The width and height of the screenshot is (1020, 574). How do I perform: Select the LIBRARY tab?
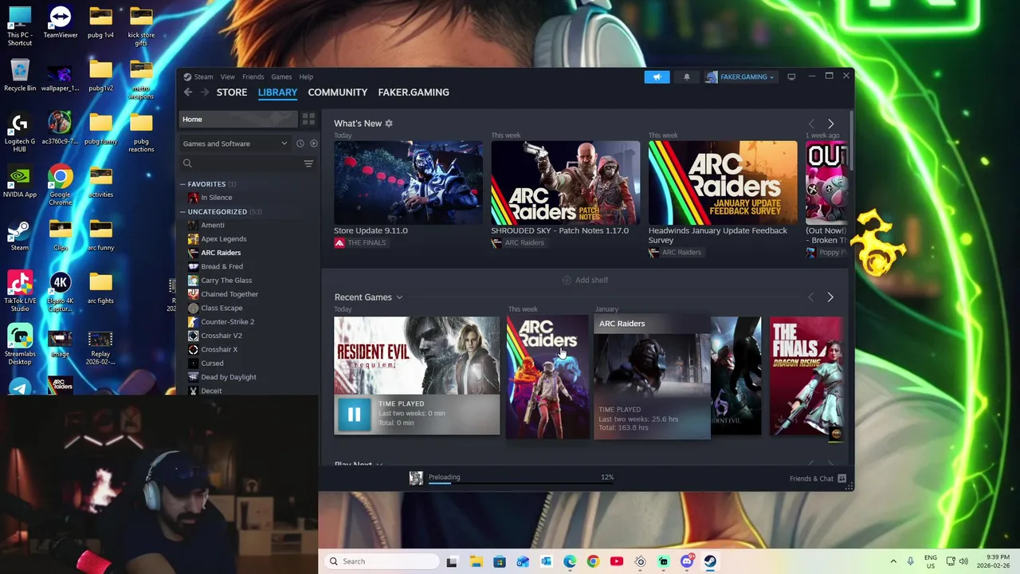(x=277, y=92)
